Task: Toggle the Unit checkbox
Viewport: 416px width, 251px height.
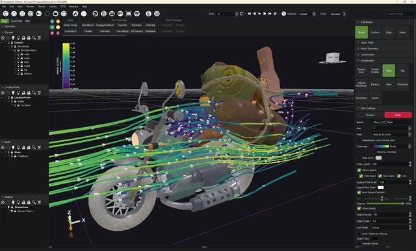Action: 398,176
